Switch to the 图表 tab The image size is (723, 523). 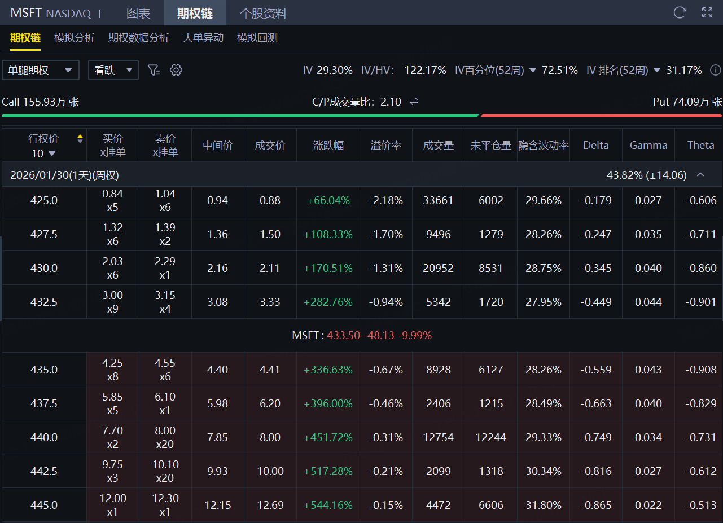138,13
